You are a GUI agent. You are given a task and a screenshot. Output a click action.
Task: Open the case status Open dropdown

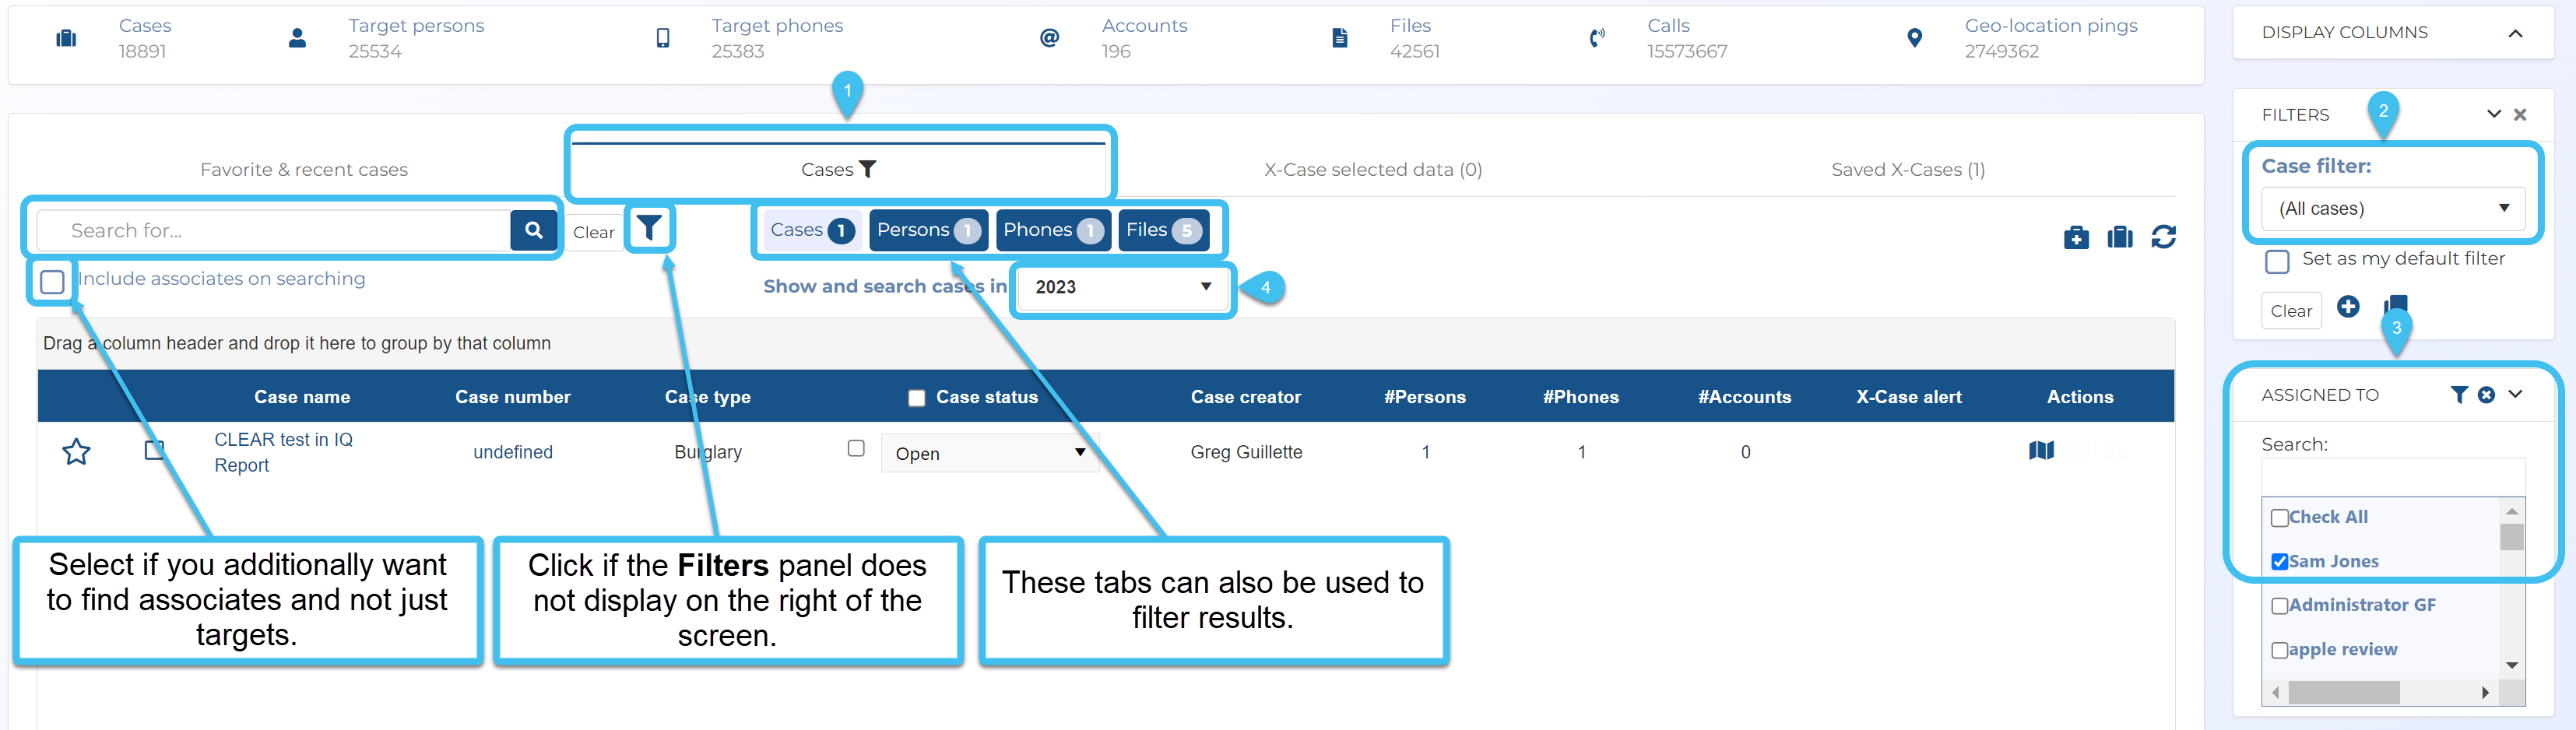tap(988, 453)
